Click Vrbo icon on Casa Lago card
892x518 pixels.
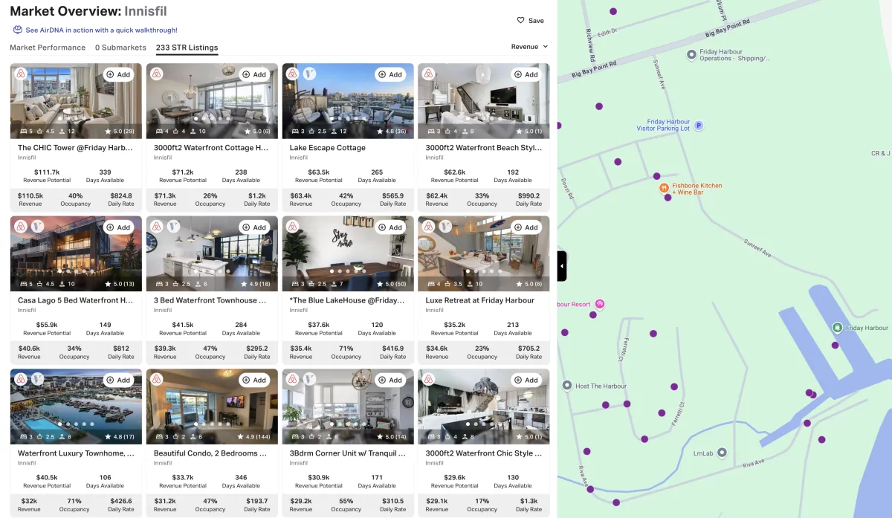click(37, 227)
